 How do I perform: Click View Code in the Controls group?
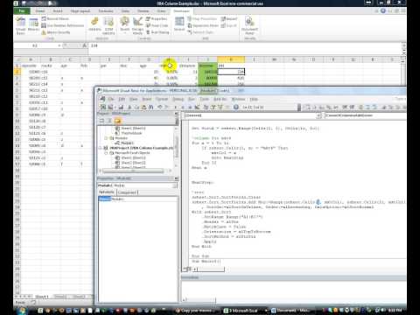click(157, 25)
